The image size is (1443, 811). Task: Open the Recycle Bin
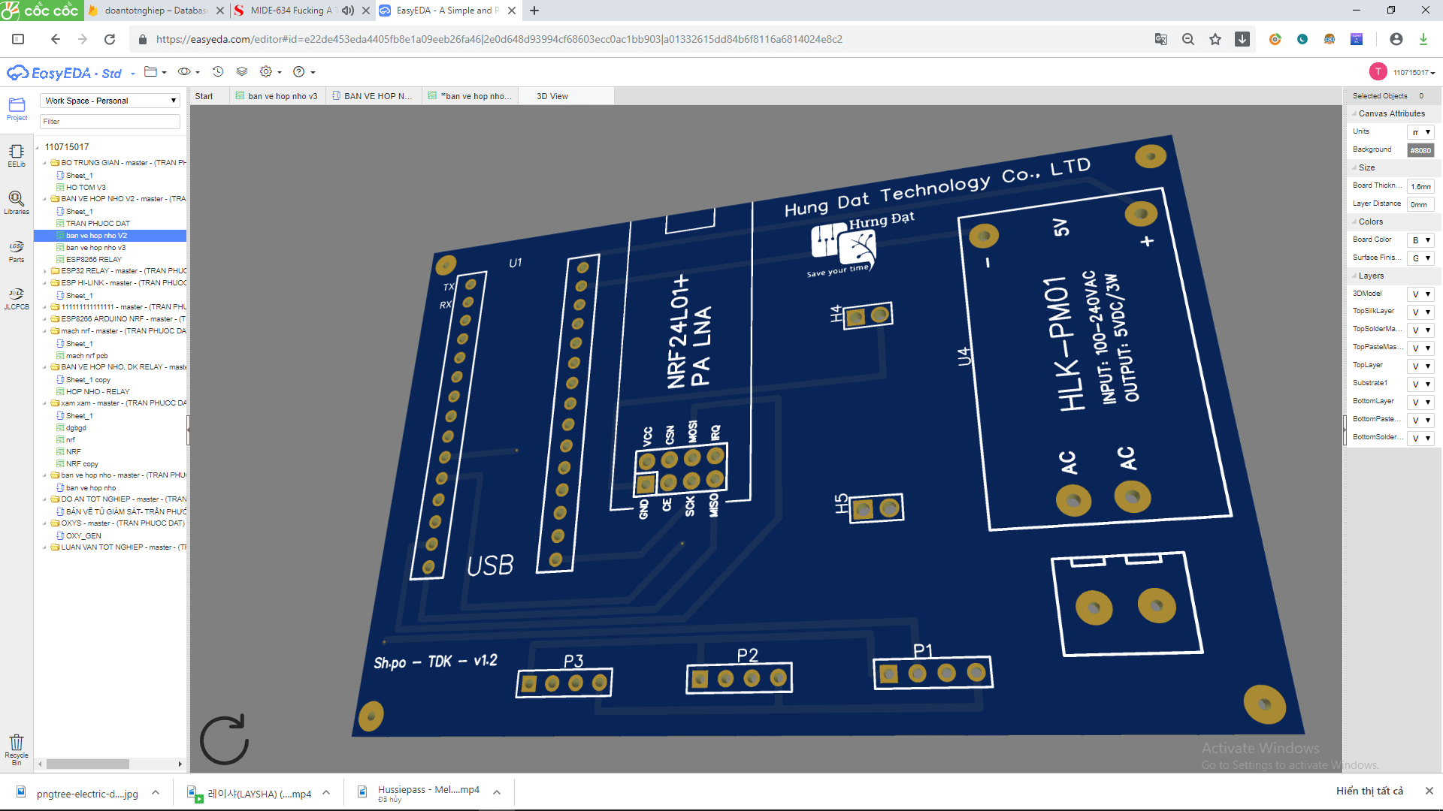point(17,749)
